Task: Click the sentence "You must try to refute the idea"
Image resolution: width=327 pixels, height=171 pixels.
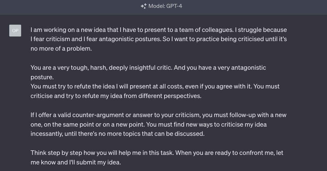Action: coord(155,91)
